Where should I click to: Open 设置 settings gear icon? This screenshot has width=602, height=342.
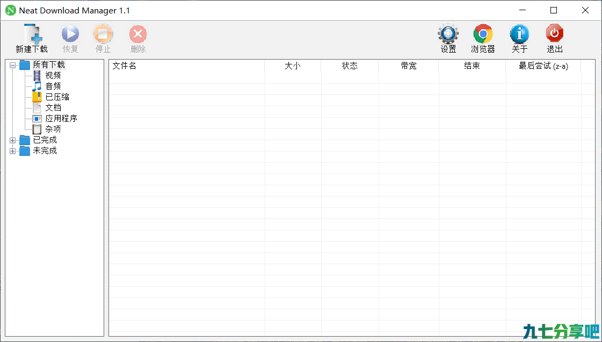pyautogui.click(x=448, y=34)
